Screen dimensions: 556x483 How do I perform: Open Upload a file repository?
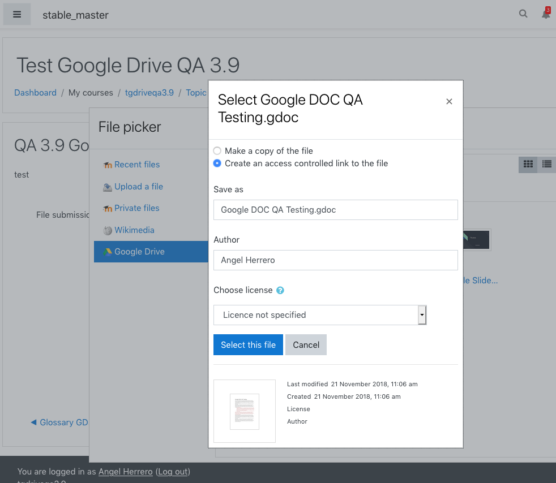pos(139,187)
